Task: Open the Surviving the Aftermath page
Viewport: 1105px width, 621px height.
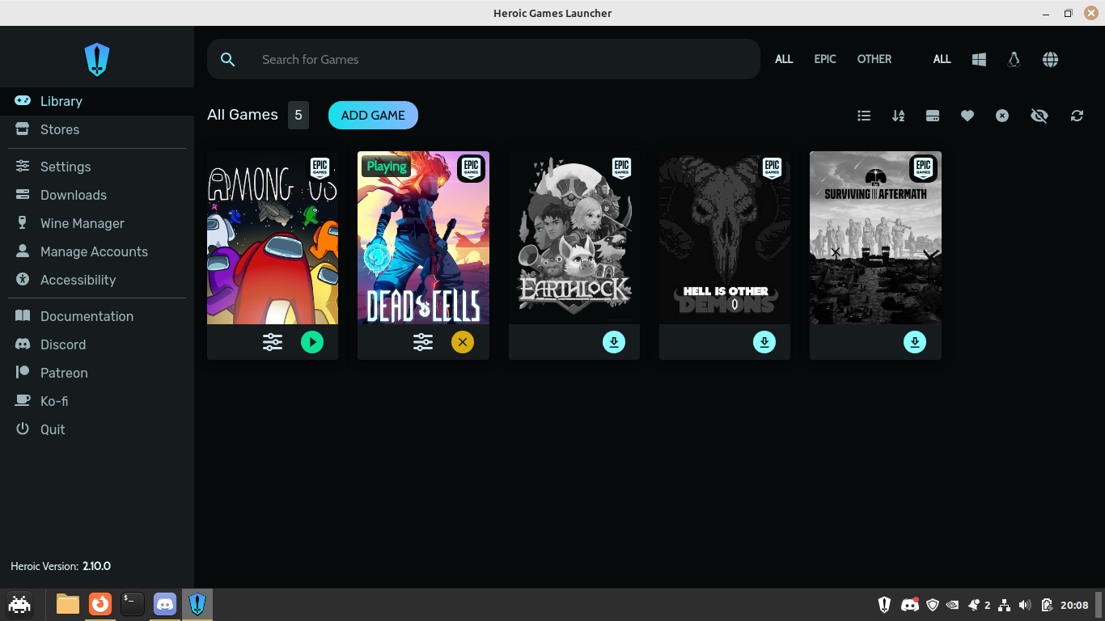Action: (x=875, y=238)
